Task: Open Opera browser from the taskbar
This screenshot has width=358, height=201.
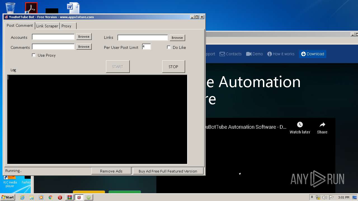Action: [60, 197]
